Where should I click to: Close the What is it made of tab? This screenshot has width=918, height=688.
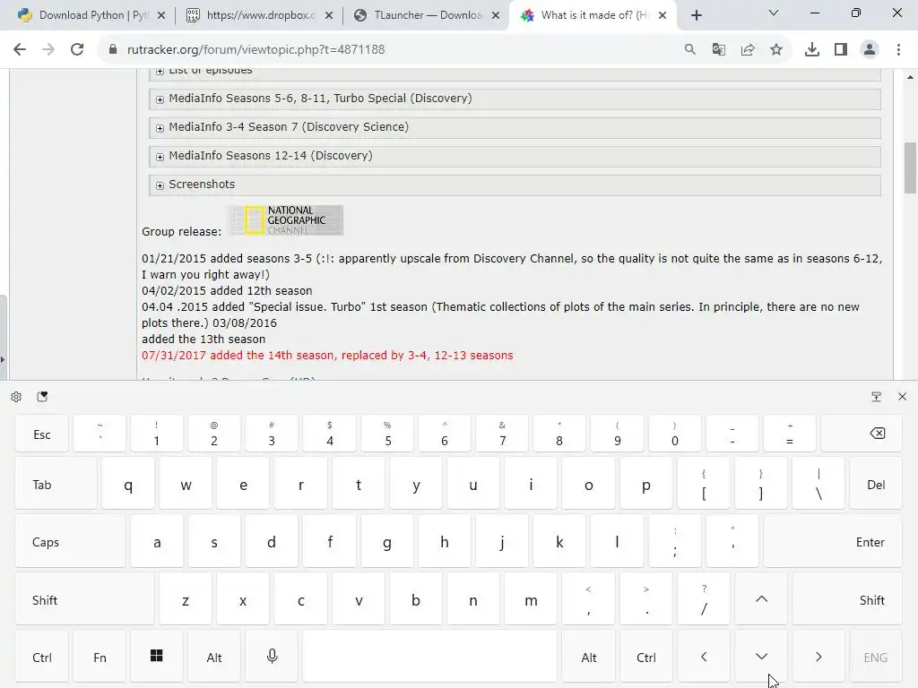point(663,15)
